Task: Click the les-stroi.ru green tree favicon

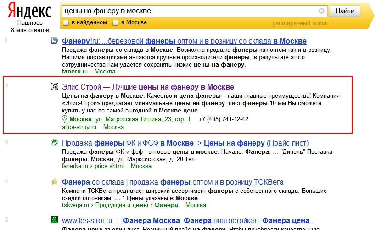Action: (x=55, y=219)
